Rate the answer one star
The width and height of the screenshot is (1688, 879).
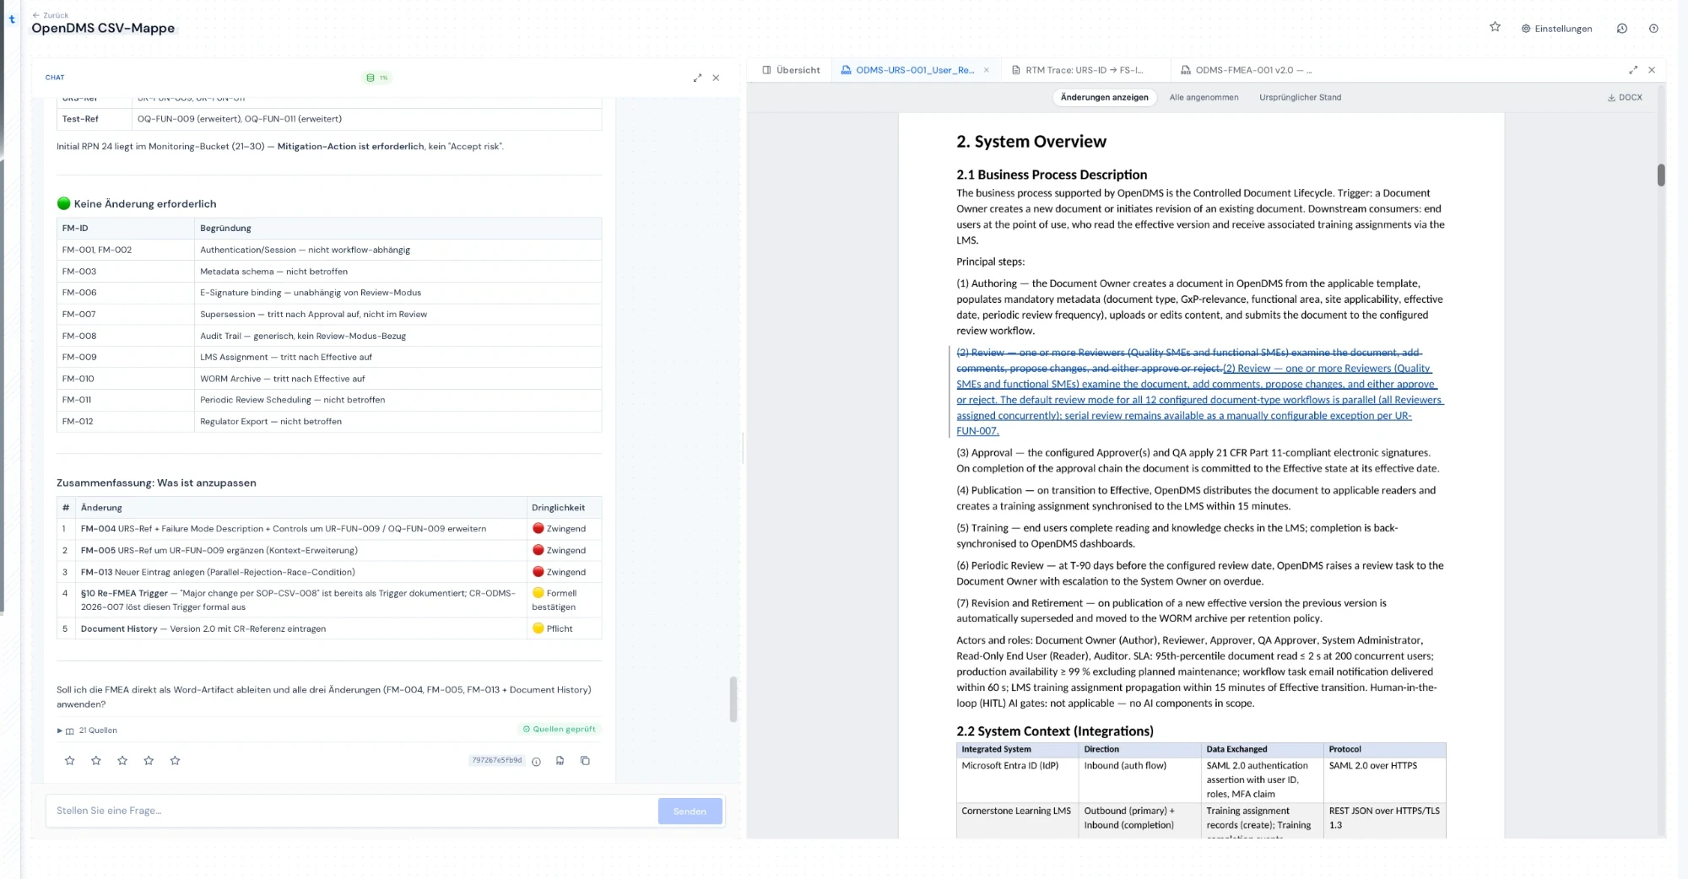point(70,761)
